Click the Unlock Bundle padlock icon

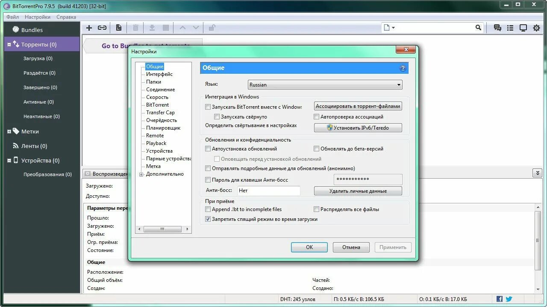tap(212, 28)
